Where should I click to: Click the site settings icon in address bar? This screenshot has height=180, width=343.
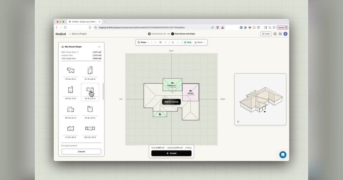click(96, 27)
